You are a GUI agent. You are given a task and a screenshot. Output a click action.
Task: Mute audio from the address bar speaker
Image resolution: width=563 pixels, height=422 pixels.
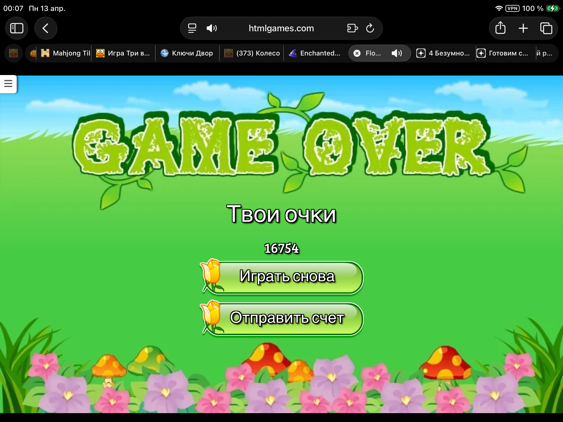[x=211, y=28]
